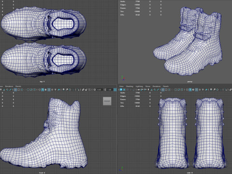Use Default Material in side view panel
Viewport: 232px width, 174px height.
pos(193,89)
